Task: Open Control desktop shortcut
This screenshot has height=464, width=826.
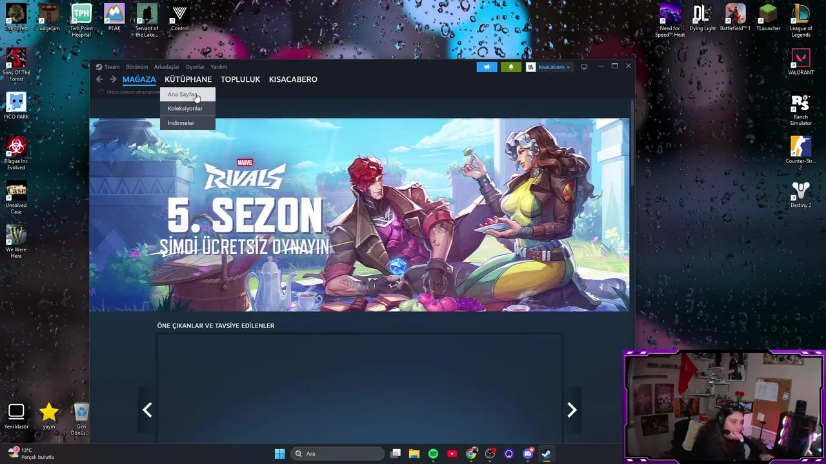Action: tap(179, 17)
